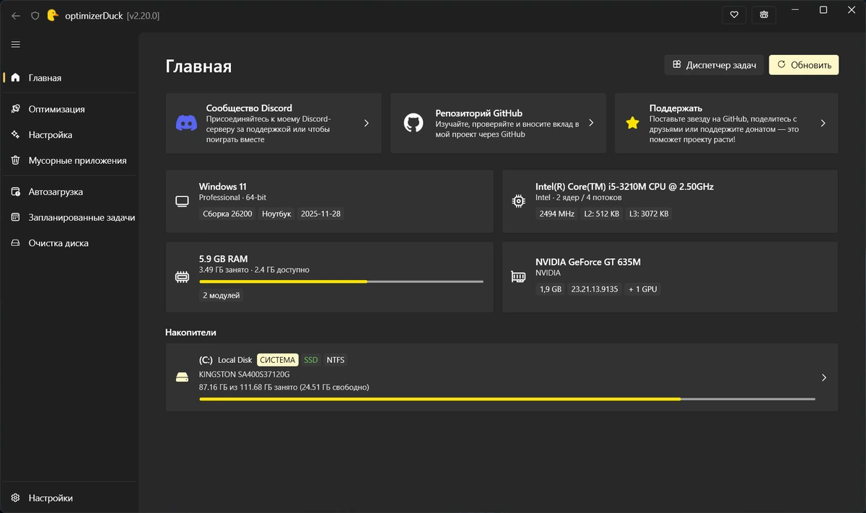Click the Оптимизация rocket icon in sidebar

click(16, 109)
